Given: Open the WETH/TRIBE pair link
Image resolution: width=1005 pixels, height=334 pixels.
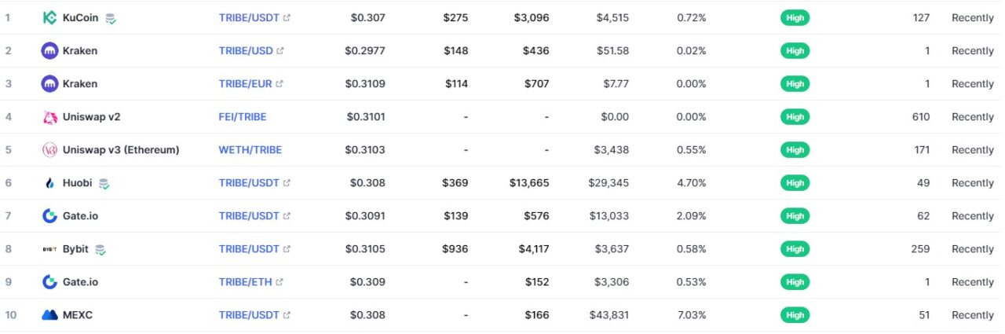Looking at the screenshot, I should pos(250,149).
